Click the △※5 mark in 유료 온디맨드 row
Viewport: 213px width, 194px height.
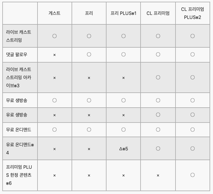[x=123, y=149]
